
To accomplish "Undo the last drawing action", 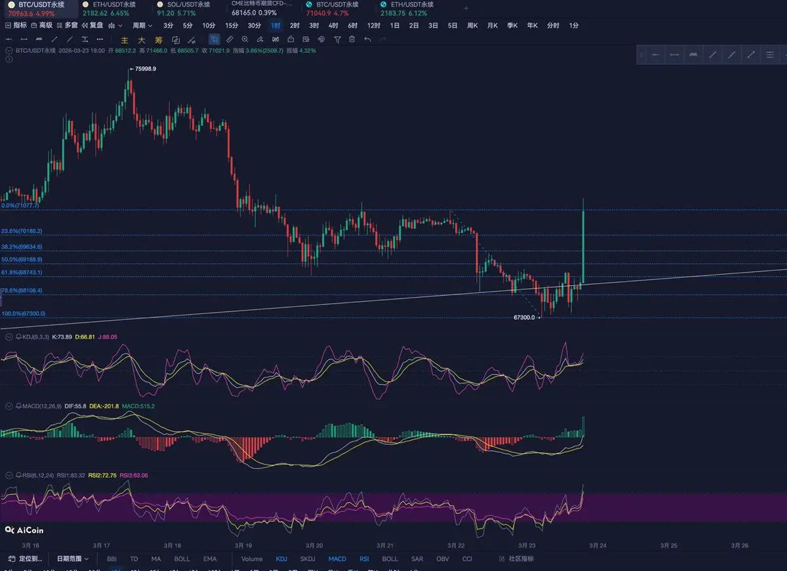I will coord(367,39).
